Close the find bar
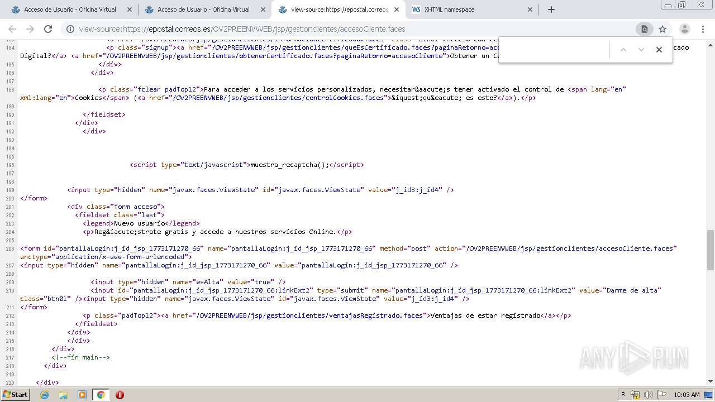This screenshot has height=402, width=715. pos(659,50)
